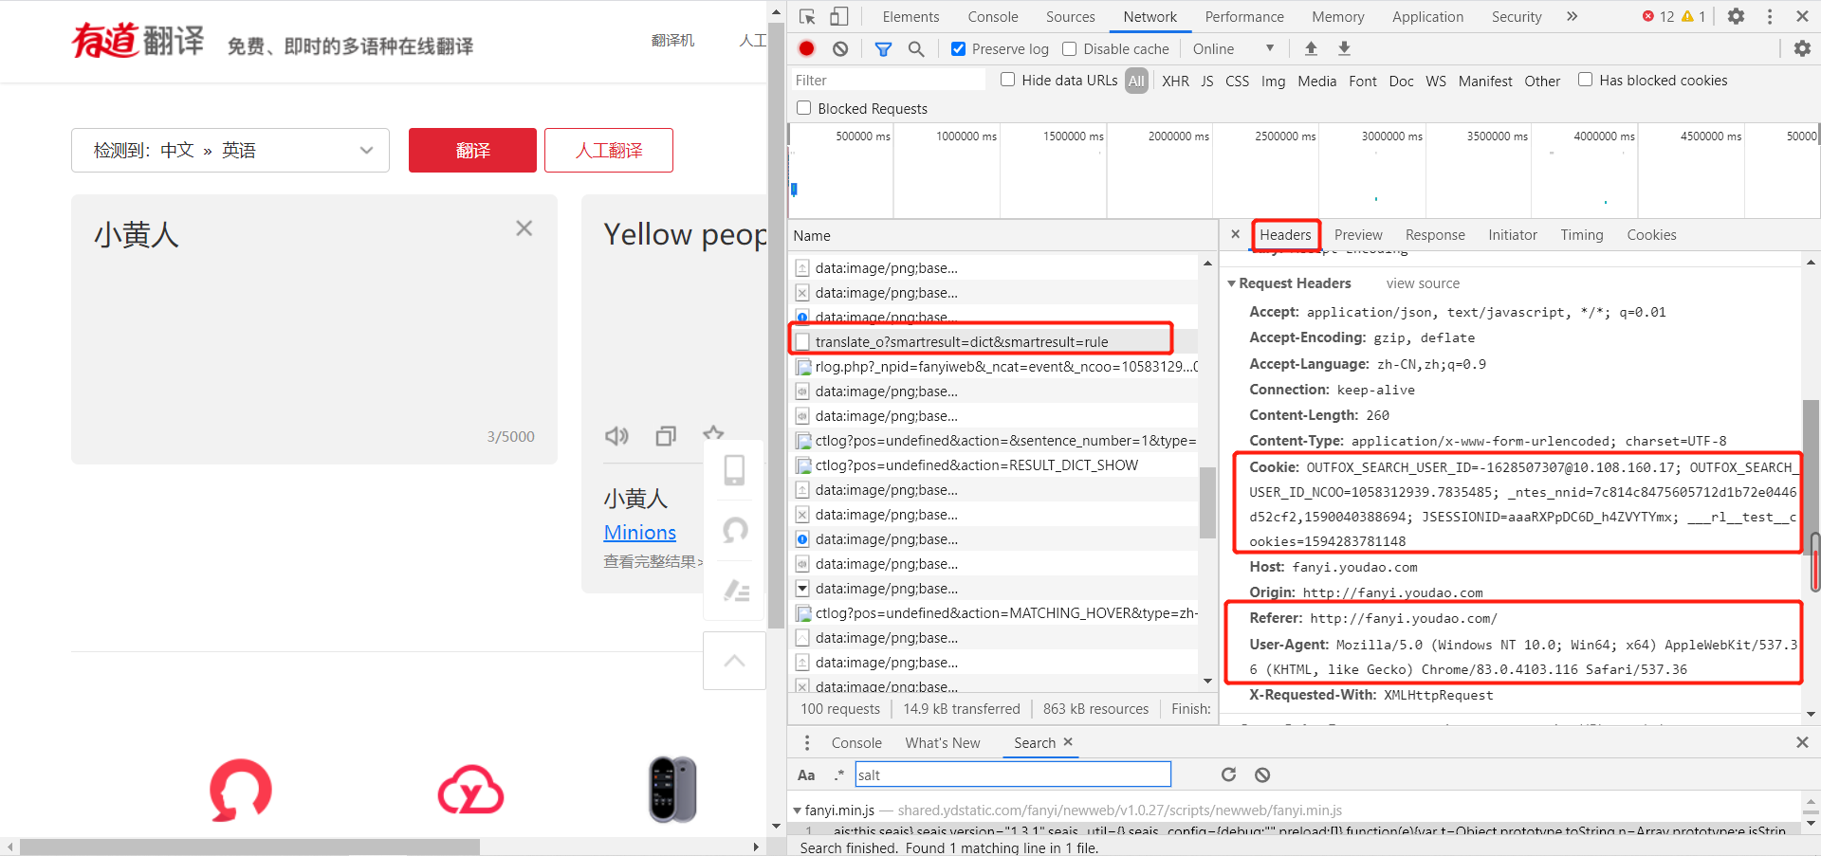Click the mobile phone sidebar icon
Screen dimensions: 1821x856
point(734,470)
